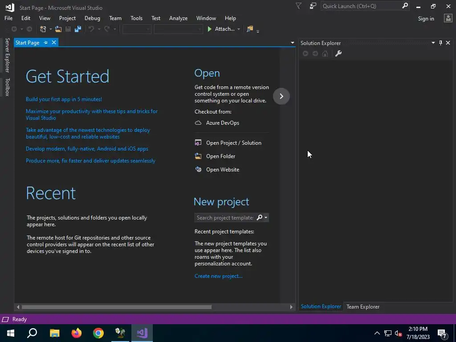Screen dimensions: 456x342
Task: Click the Open Website globe icon
Action: (x=198, y=169)
